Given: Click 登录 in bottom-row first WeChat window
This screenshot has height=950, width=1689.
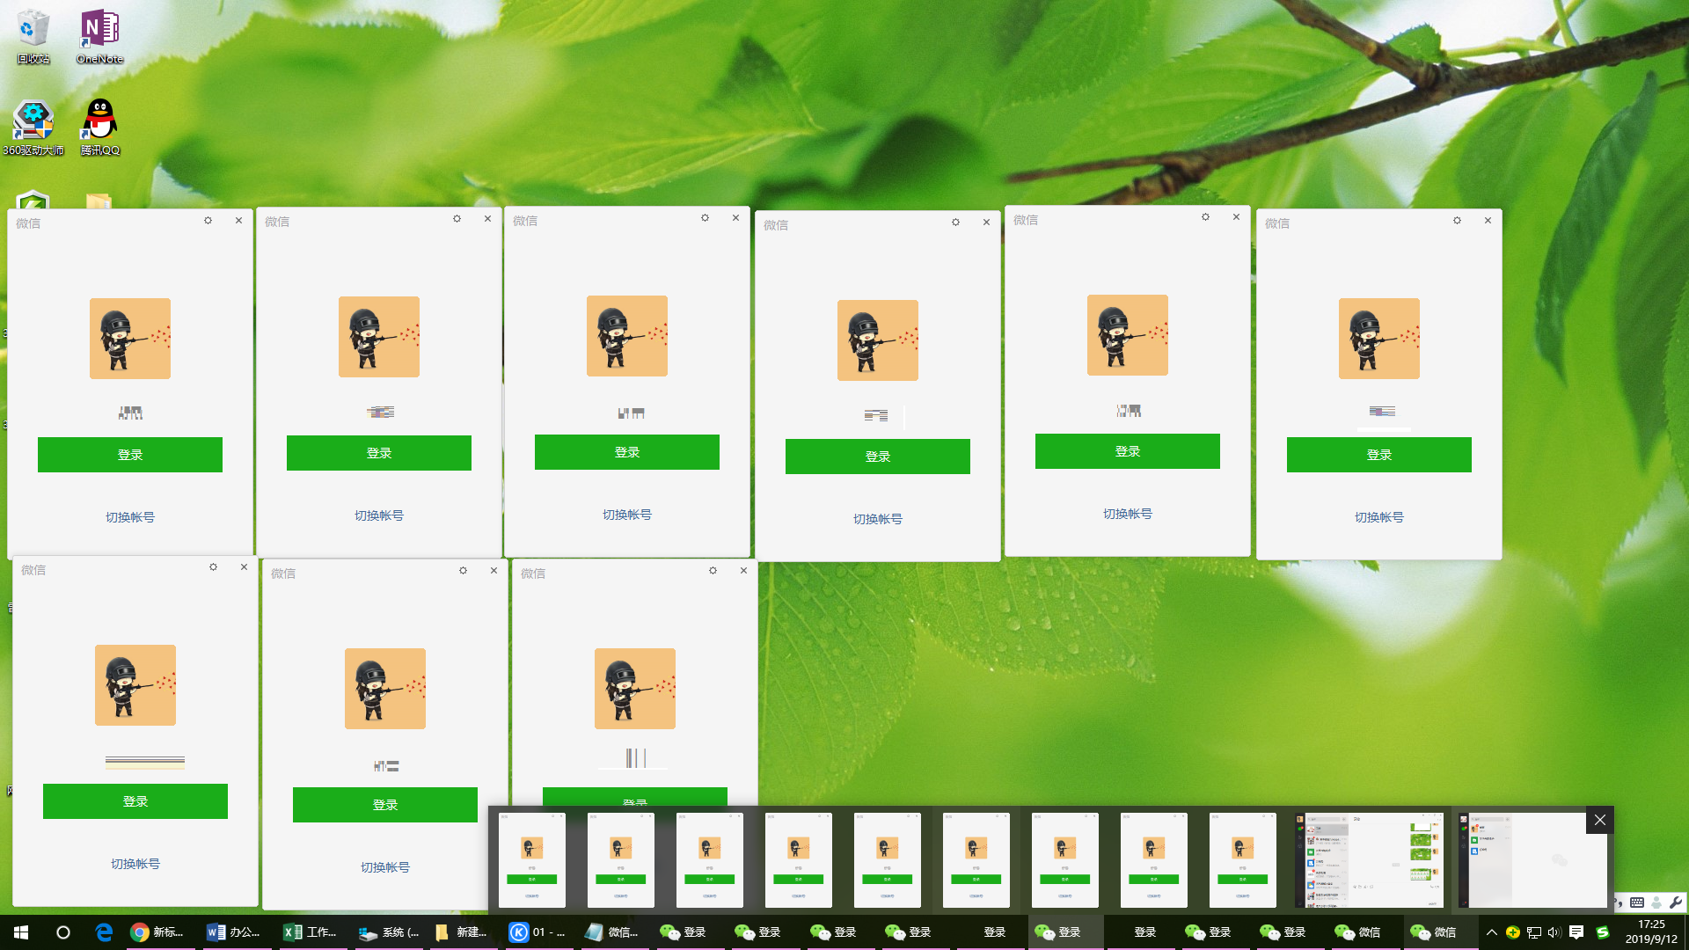Looking at the screenshot, I should pos(135,801).
